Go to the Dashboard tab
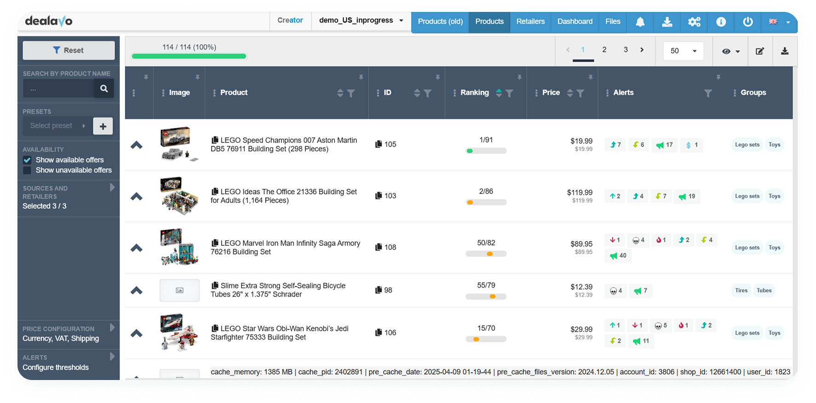Image resolution: width=816 pixels, height=403 pixels. coord(575,22)
